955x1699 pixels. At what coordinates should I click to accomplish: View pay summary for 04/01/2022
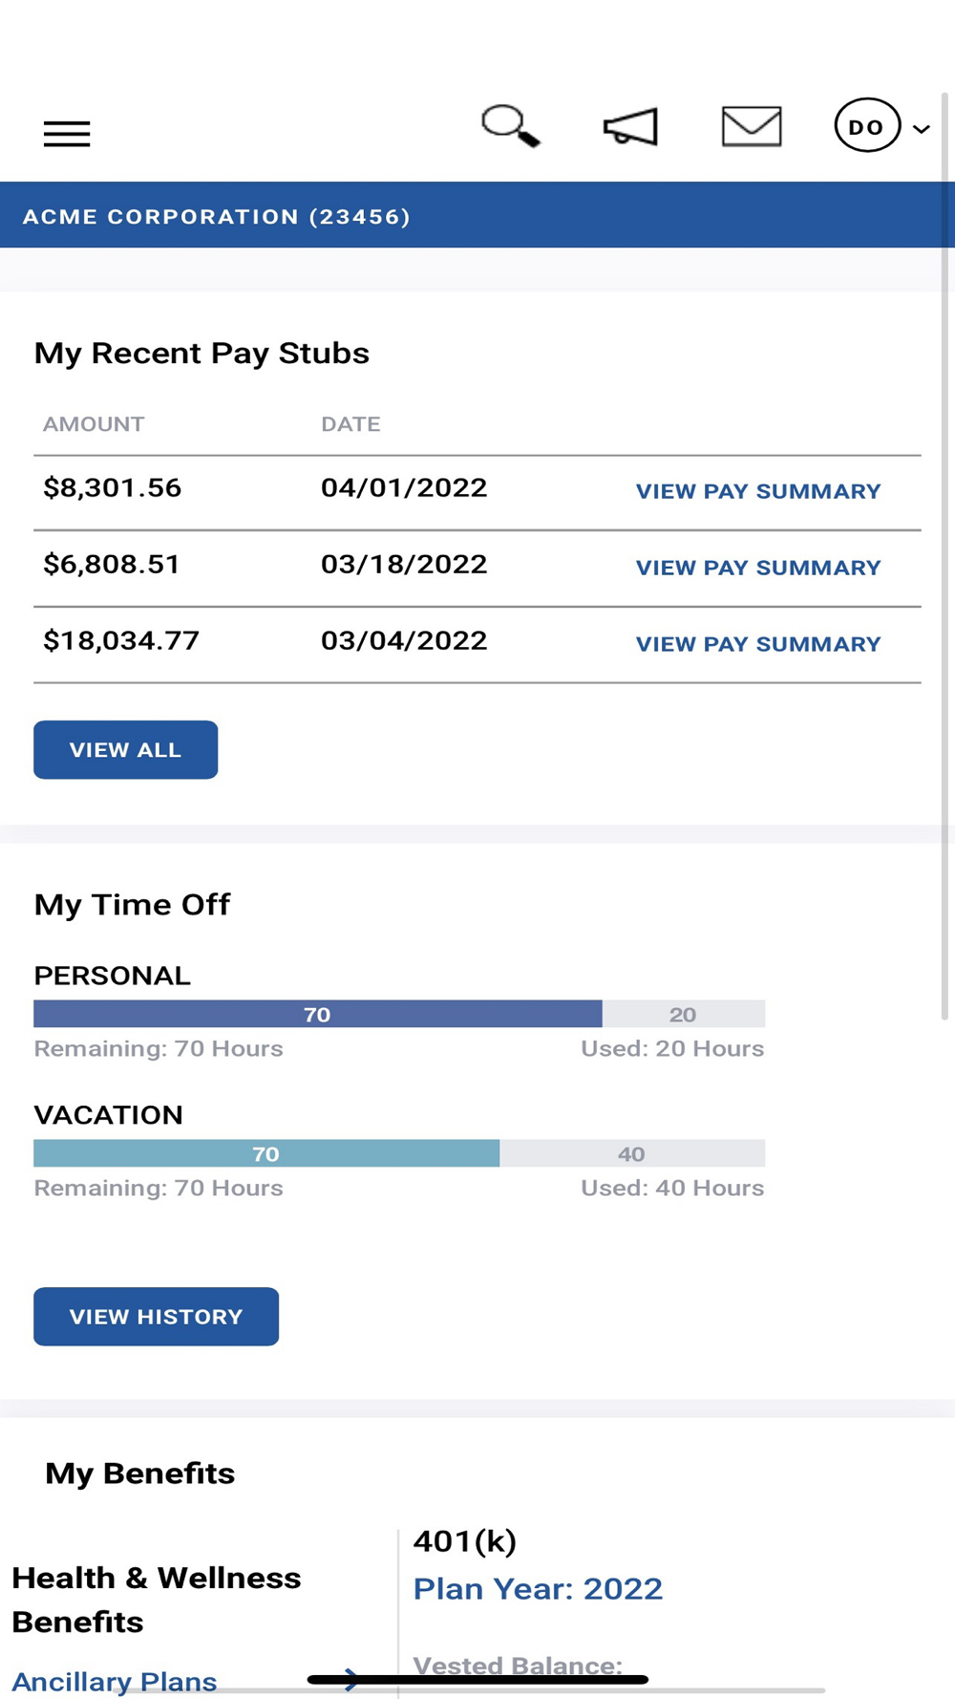[x=758, y=491]
